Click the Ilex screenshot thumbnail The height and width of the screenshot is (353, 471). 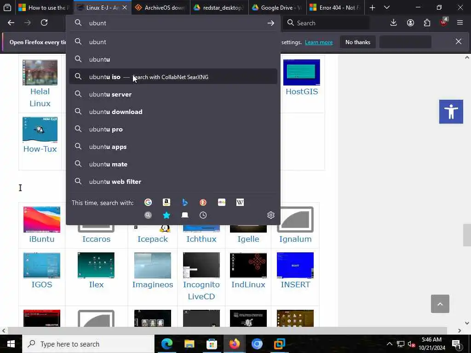pos(96,265)
